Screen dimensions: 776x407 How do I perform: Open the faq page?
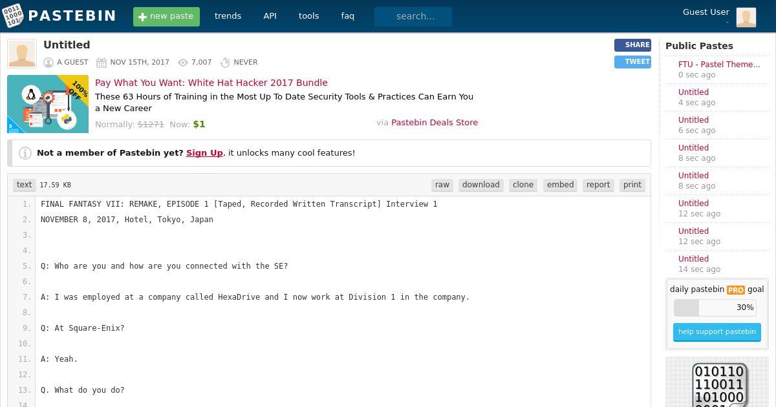[348, 16]
